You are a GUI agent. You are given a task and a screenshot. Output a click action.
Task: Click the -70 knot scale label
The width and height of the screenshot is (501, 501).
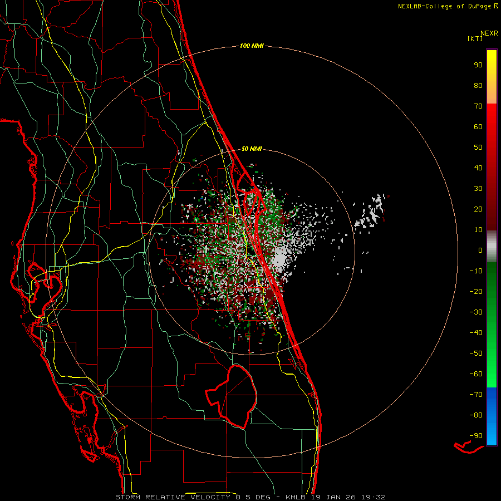point(476,395)
